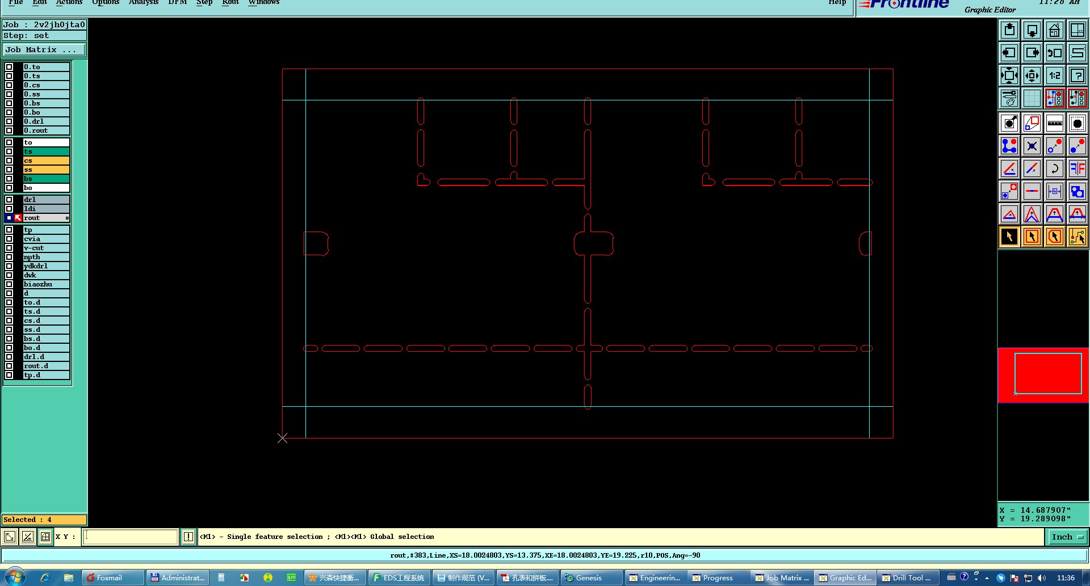Click the rotate arrow tool icon
The image size is (1090, 586).
pyautogui.click(x=1055, y=168)
